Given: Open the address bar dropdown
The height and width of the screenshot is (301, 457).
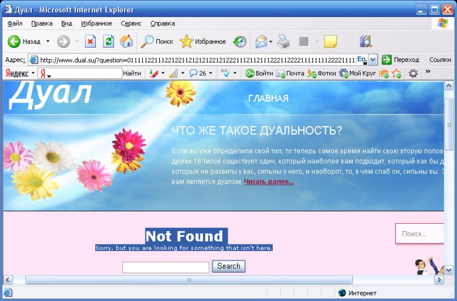Looking at the screenshot, I should pos(373,60).
